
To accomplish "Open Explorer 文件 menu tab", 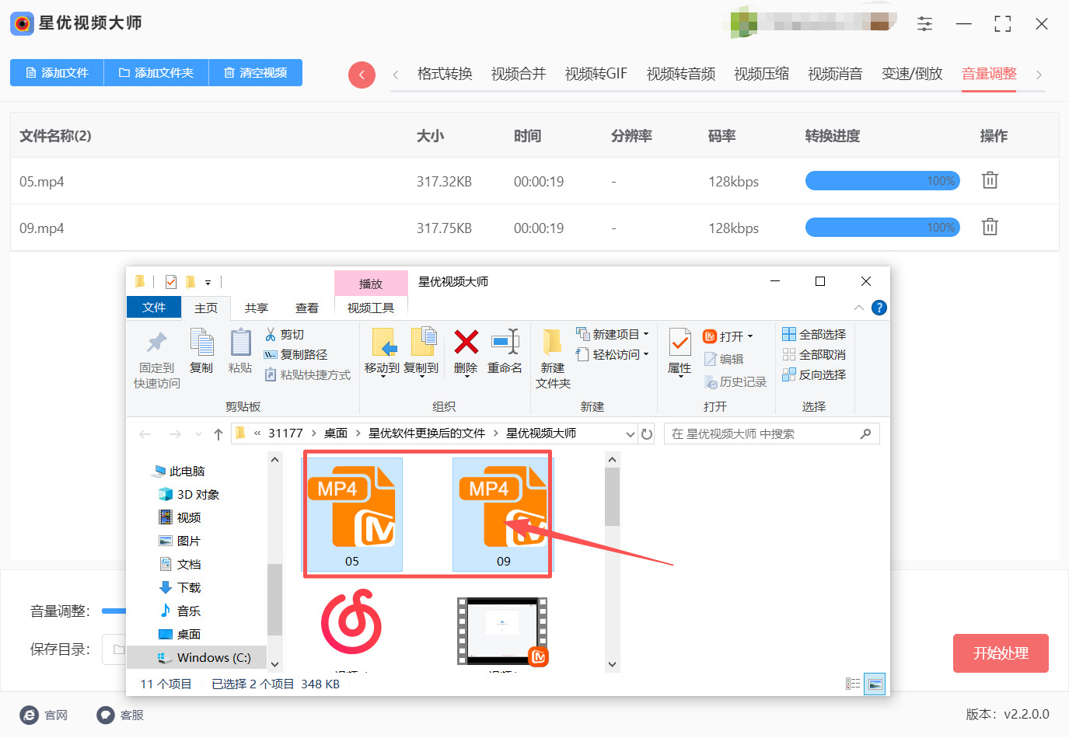I will [154, 308].
